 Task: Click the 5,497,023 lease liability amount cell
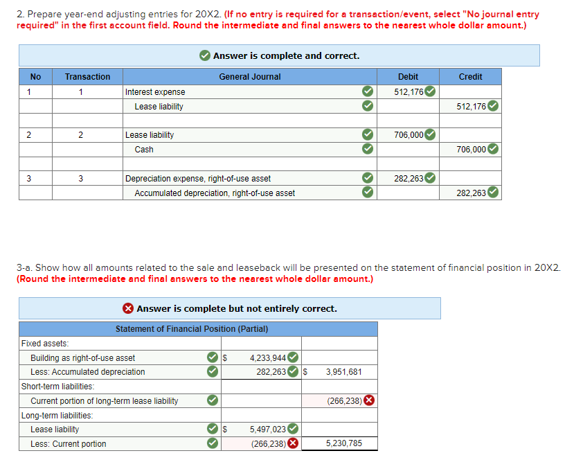267,429
